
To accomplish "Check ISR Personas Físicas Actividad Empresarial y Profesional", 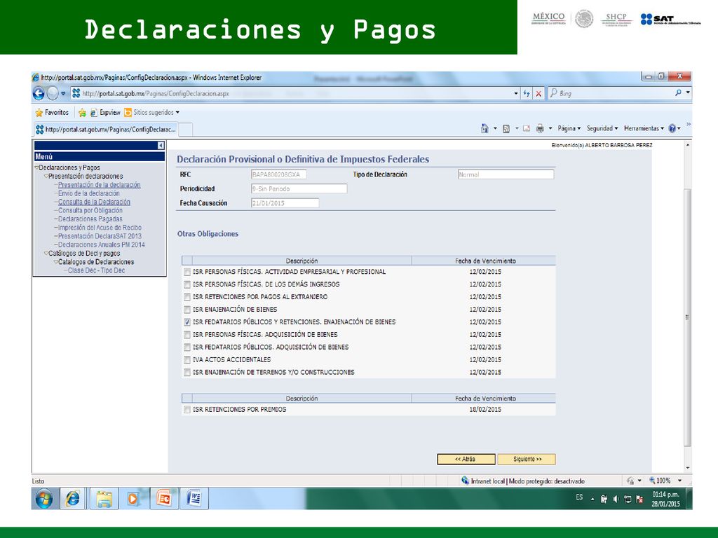I will [187, 273].
